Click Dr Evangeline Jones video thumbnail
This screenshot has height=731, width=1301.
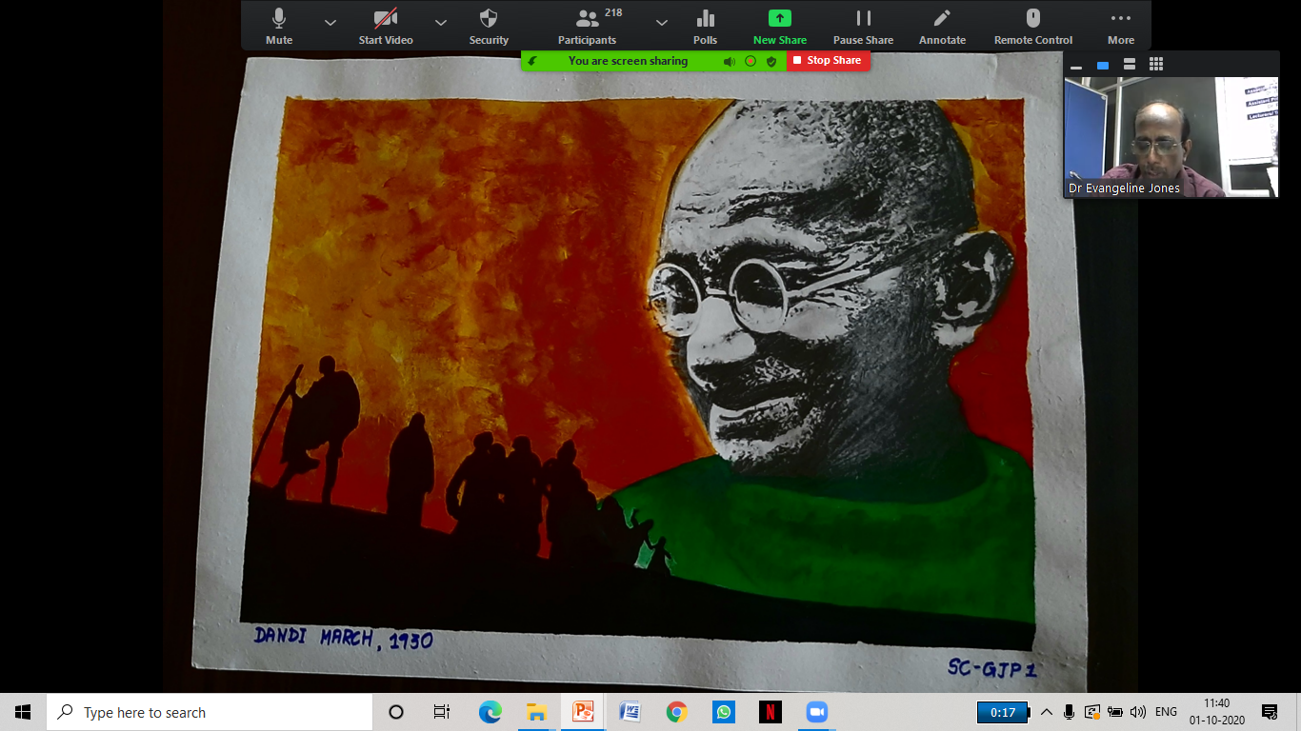[1171, 137]
